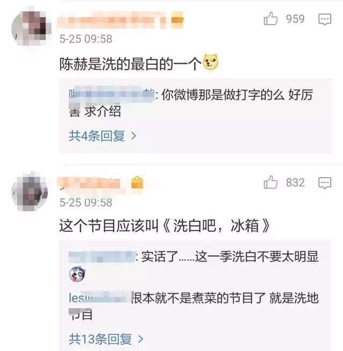
Task: Tap the husky emoji in the reply
Action: click(x=77, y=274)
